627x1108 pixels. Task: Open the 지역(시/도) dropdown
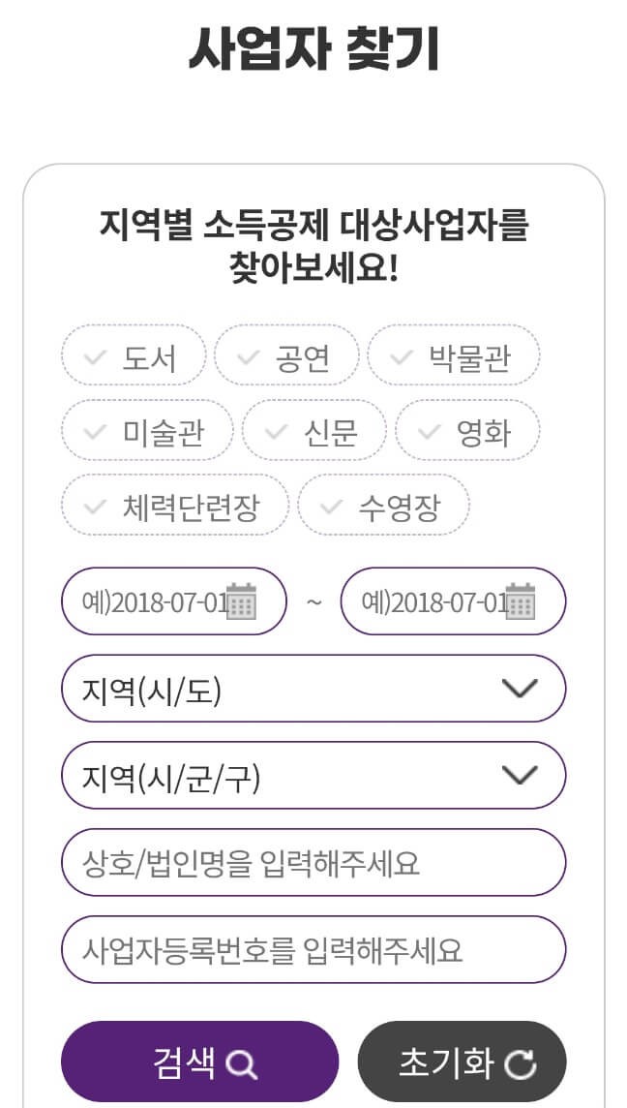coord(313,689)
